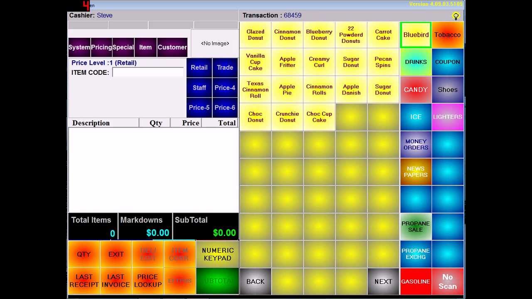Add a Texas Cinnamon Roll

coord(255,89)
